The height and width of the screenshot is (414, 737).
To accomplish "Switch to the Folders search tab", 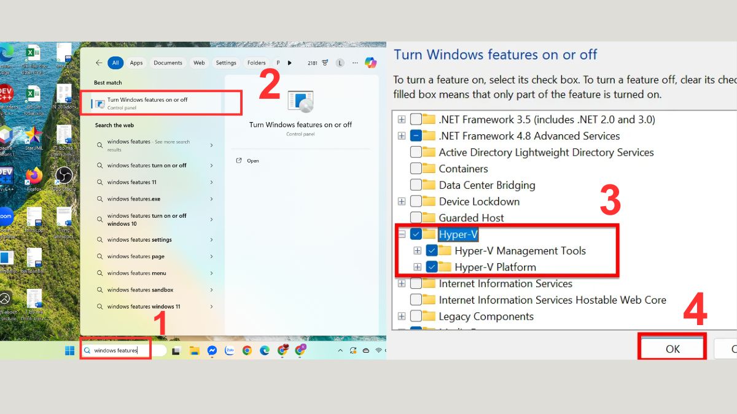I will pos(257,63).
